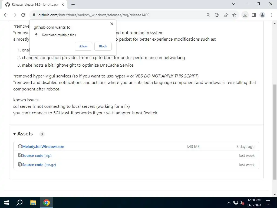277x208 pixels.
Task: Click the address bar URL
Action: (94, 15)
